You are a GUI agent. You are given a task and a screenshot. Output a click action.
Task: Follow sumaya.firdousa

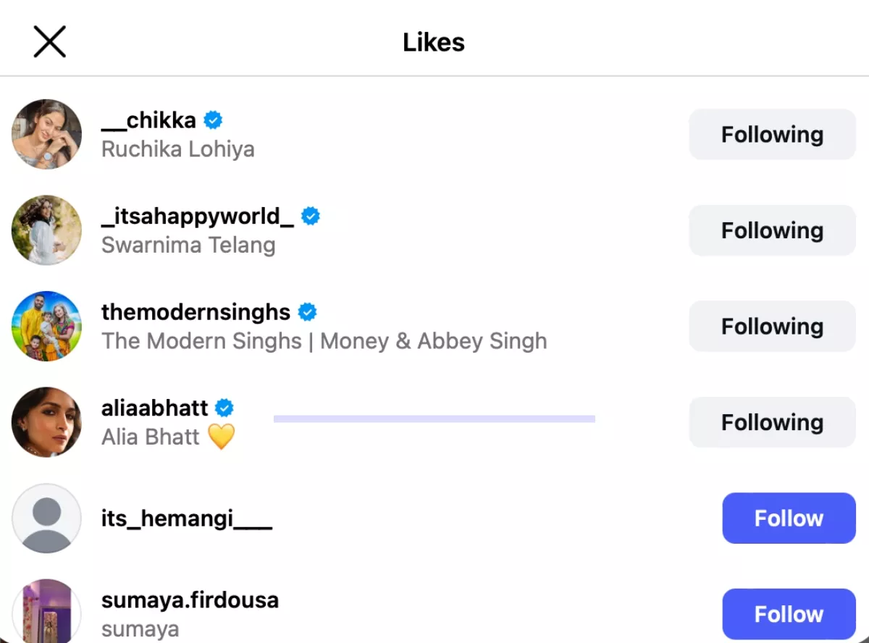(789, 614)
